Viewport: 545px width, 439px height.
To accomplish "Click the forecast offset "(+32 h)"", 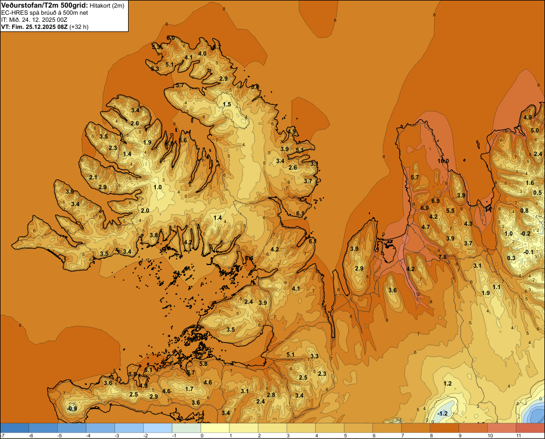I will coord(79,27).
